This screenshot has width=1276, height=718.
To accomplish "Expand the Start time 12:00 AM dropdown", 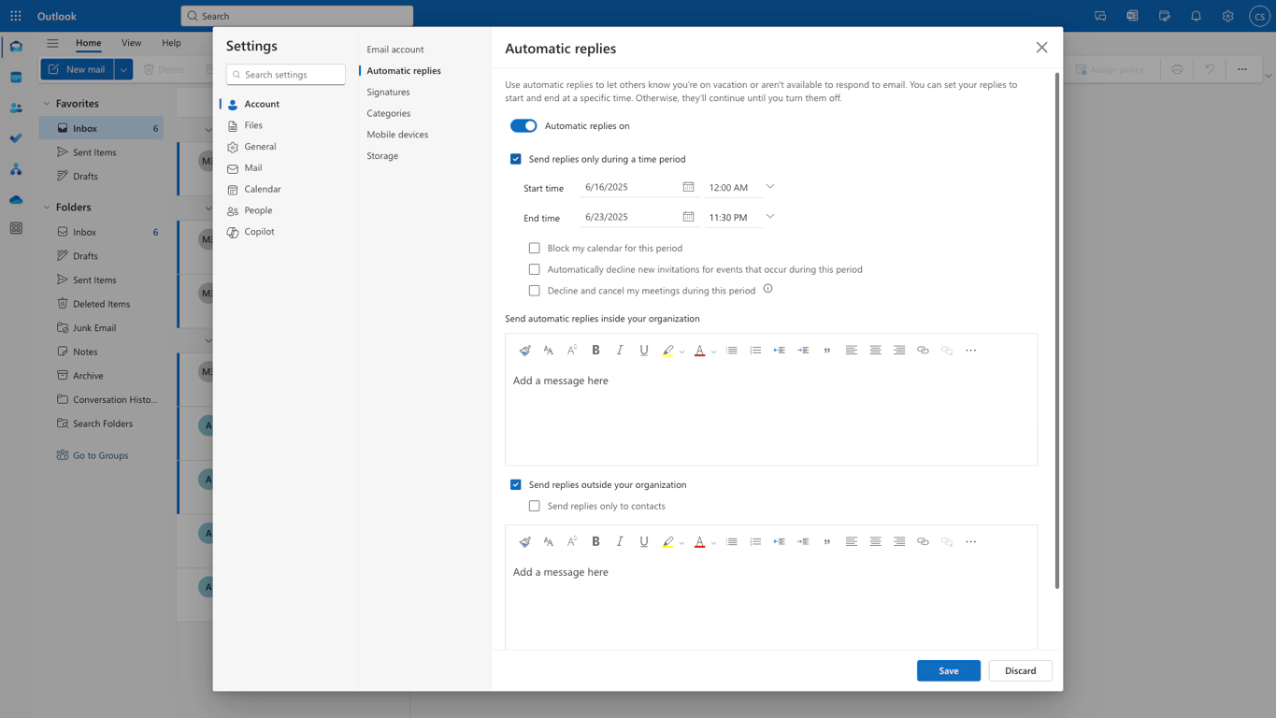I will (x=770, y=187).
